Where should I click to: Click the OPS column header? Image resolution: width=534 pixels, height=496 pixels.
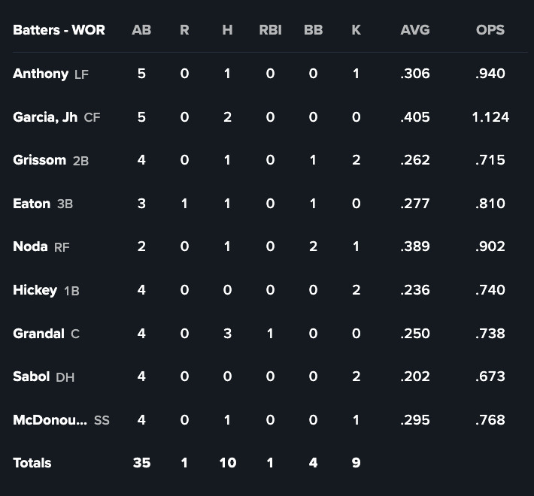490,30
